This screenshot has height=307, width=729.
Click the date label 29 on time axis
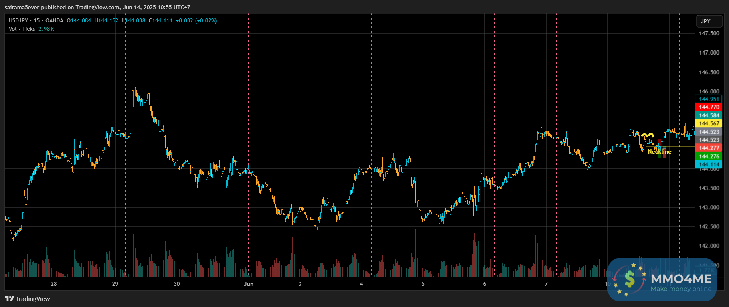click(x=115, y=284)
